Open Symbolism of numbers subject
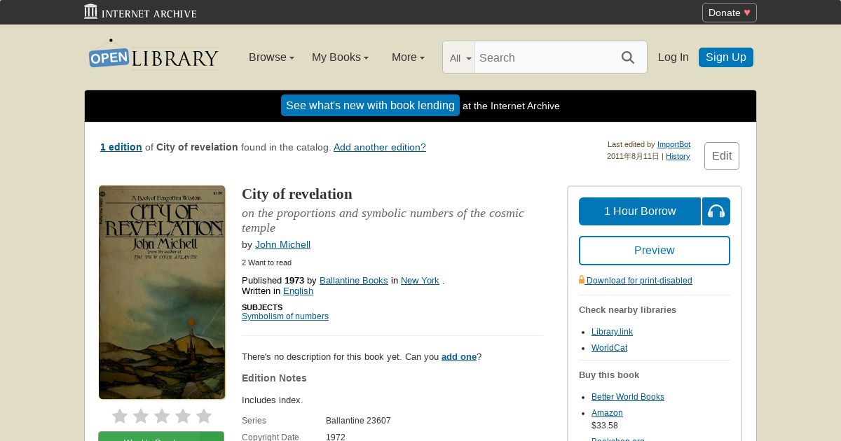The image size is (841, 441). point(285,316)
